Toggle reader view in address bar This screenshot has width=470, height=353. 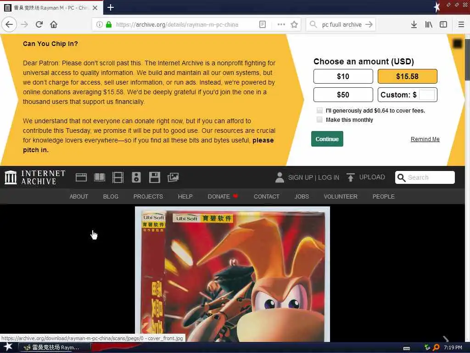[x=262, y=24]
